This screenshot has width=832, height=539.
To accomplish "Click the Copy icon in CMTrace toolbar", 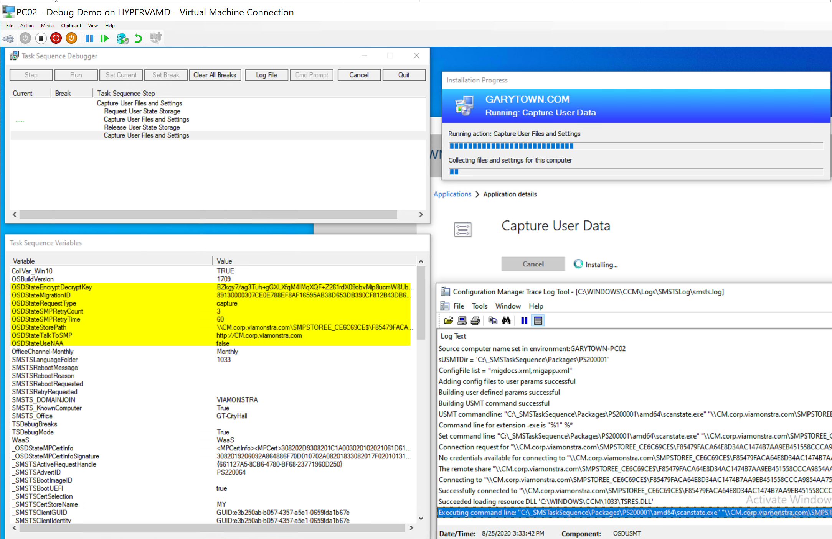I will (492, 320).
